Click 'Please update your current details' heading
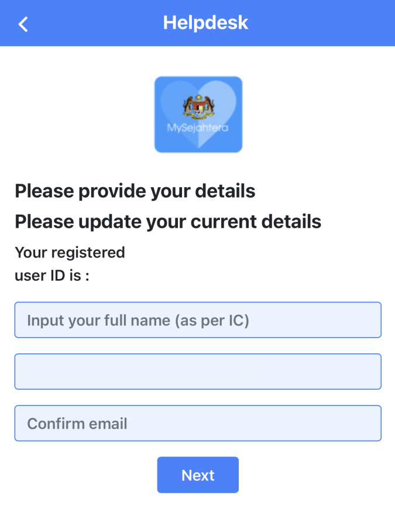 click(168, 222)
